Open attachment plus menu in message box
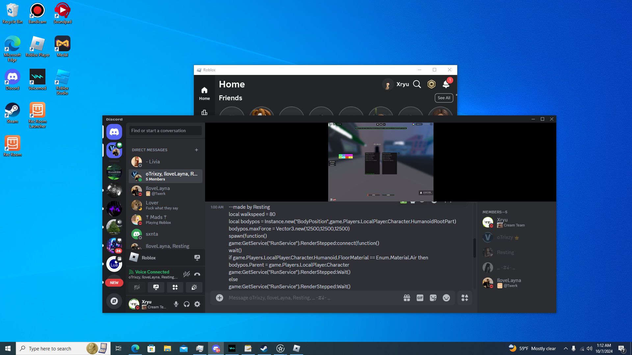The height and width of the screenshot is (355, 632). (220, 298)
